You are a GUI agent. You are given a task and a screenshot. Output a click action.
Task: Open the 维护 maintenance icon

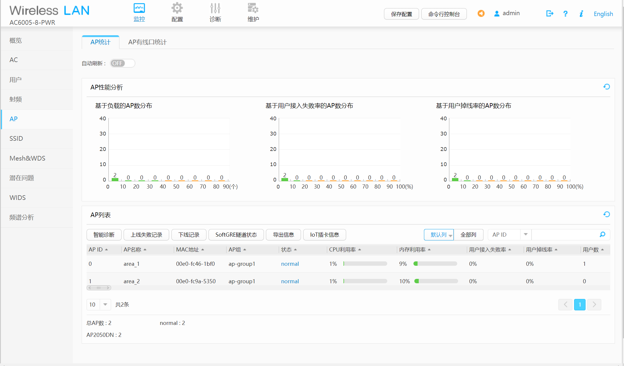pyautogui.click(x=253, y=8)
